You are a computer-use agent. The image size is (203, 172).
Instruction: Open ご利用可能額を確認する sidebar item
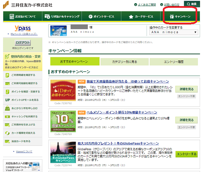(x=23, y=83)
